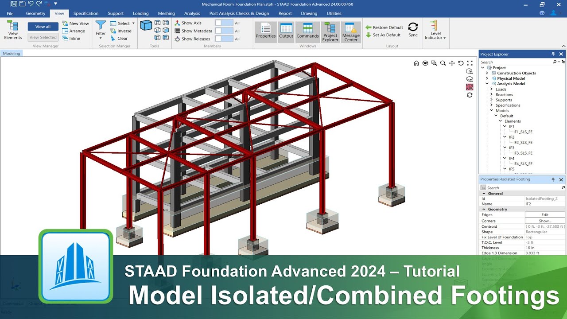Click the Redo arrow in the title bar
Image resolution: width=567 pixels, height=319 pixels.
[39, 4]
